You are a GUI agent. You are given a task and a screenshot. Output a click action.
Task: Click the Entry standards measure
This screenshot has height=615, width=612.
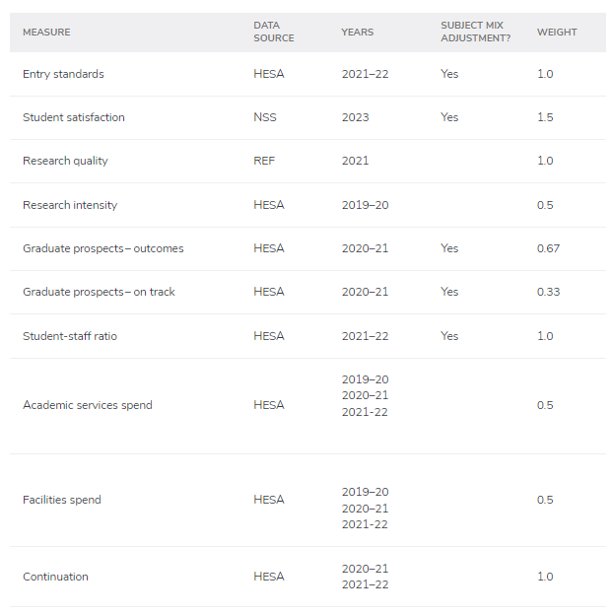[x=63, y=74]
